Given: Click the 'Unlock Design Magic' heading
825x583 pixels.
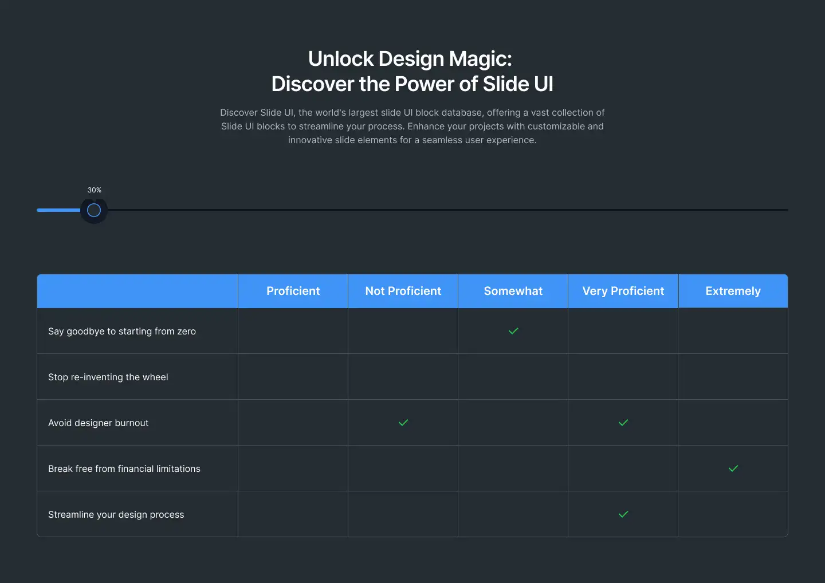Looking at the screenshot, I should [412, 71].
